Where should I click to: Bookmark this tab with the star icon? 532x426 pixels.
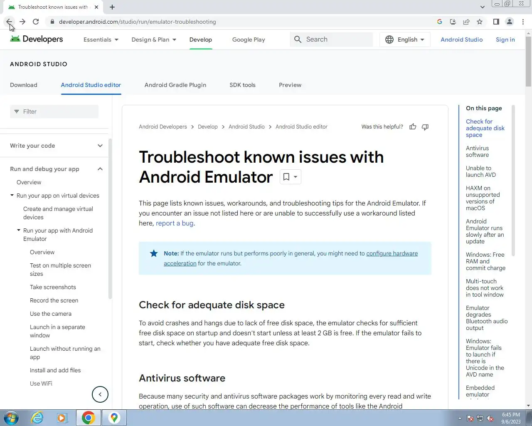pos(480,22)
